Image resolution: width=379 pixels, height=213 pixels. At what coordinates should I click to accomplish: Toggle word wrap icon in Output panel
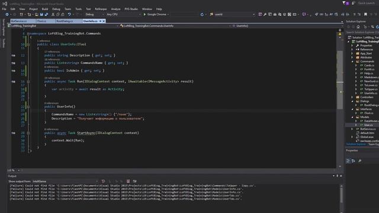(x=134, y=181)
